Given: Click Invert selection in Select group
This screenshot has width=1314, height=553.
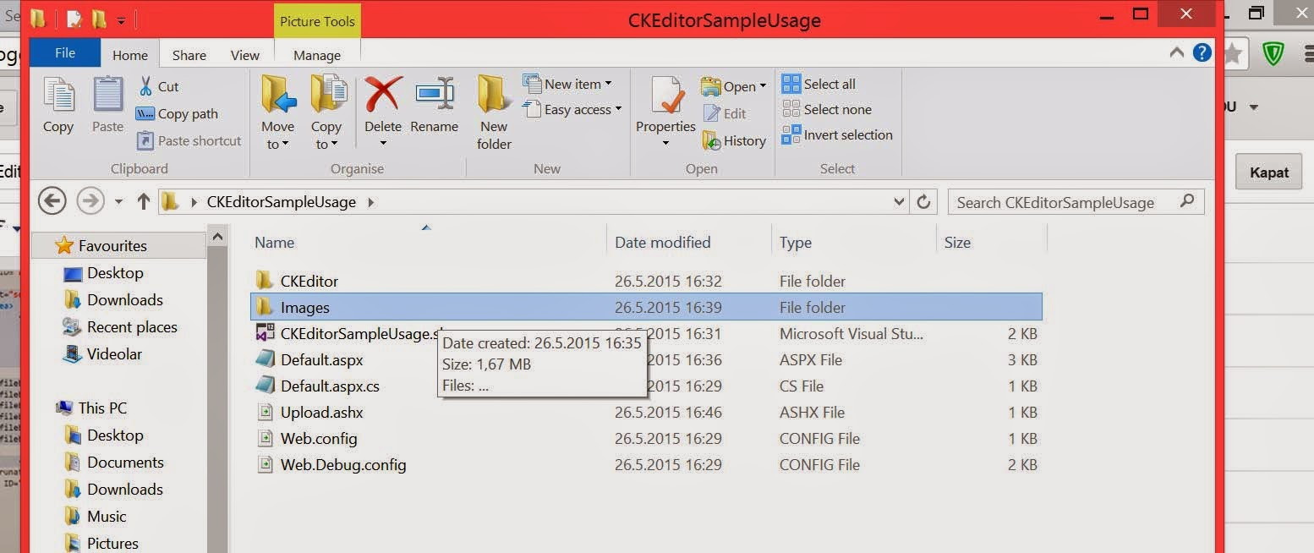Looking at the screenshot, I should (837, 134).
